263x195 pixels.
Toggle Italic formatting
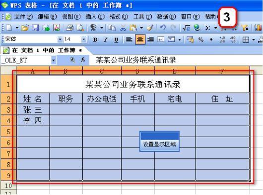[106, 40]
